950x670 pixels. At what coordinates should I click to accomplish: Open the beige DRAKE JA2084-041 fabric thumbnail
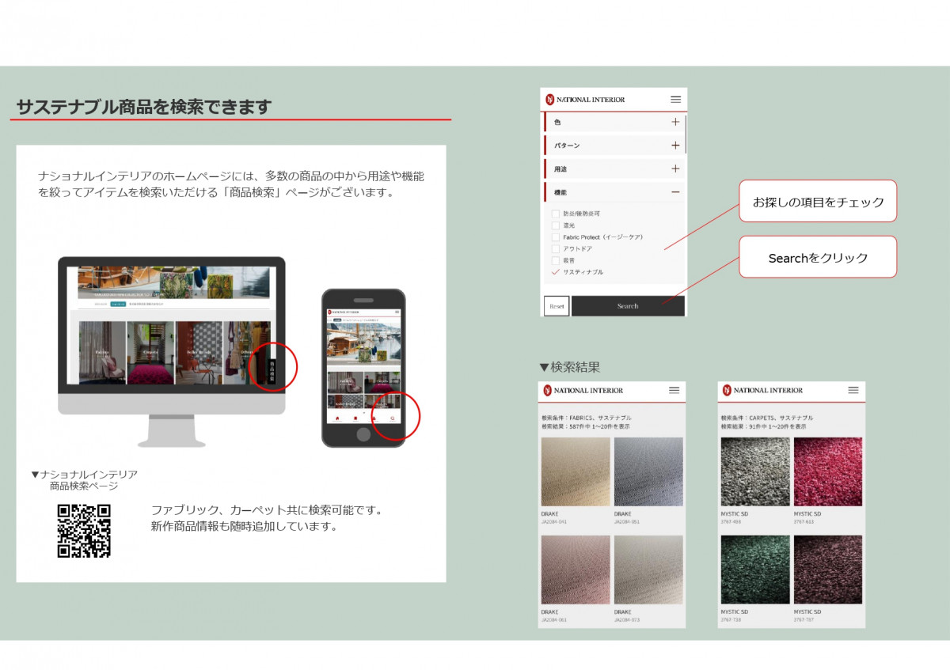pos(575,472)
